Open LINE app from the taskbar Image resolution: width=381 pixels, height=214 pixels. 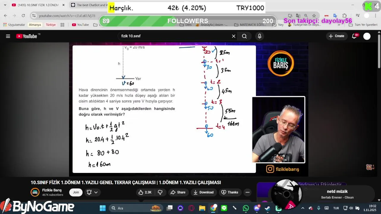pos(224,208)
